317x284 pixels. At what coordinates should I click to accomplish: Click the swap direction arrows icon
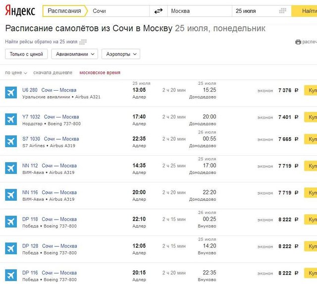(x=158, y=11)
